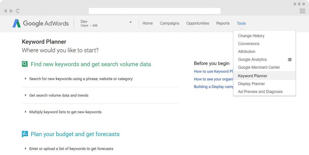Click the browser back arrow

pyautogui.click(x=5, y=11)
